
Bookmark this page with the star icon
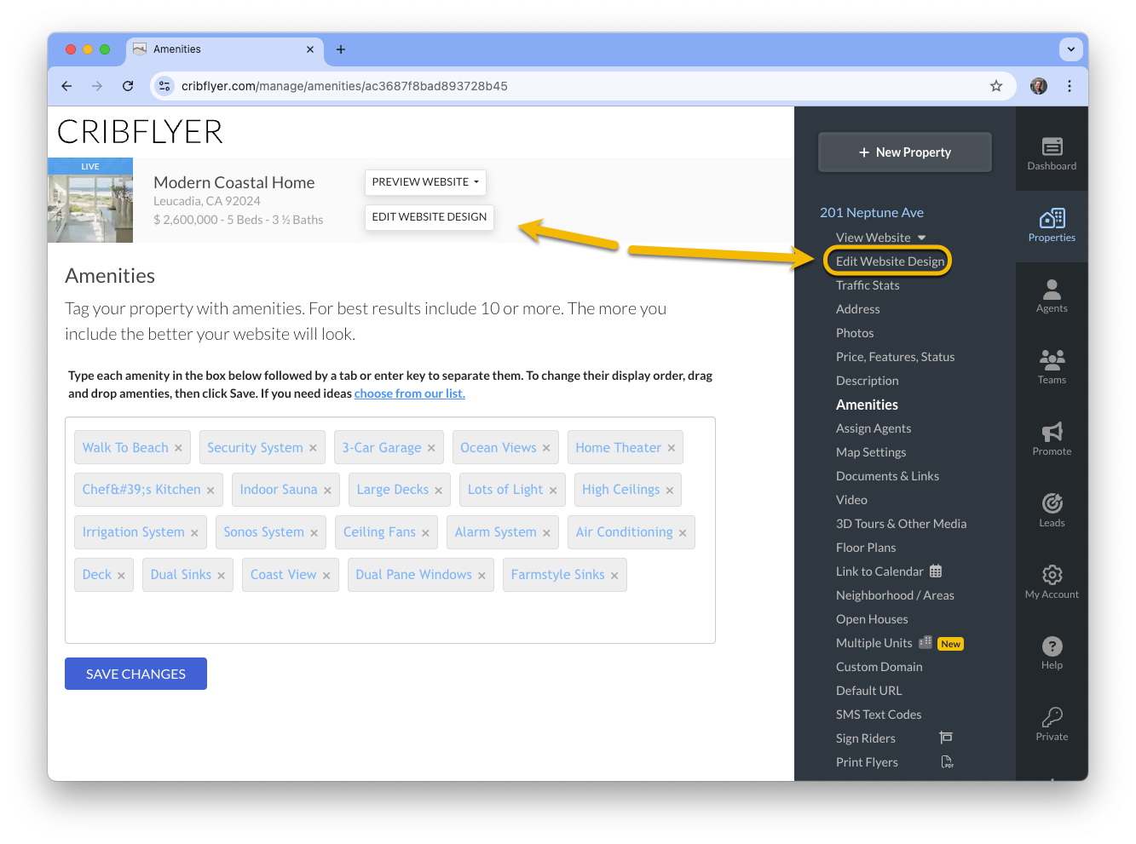click(x=995, y=86)
